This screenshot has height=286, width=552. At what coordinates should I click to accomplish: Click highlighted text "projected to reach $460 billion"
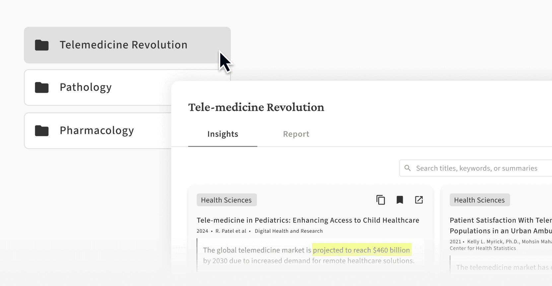pyautogui.click(x=362, y=250)
